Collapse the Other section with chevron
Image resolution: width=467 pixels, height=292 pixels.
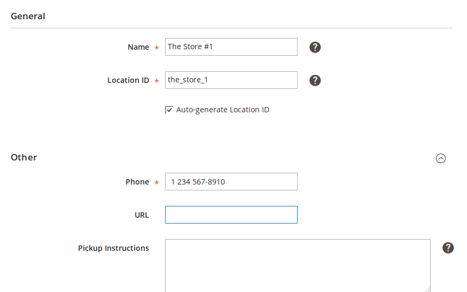coord(441,158)
